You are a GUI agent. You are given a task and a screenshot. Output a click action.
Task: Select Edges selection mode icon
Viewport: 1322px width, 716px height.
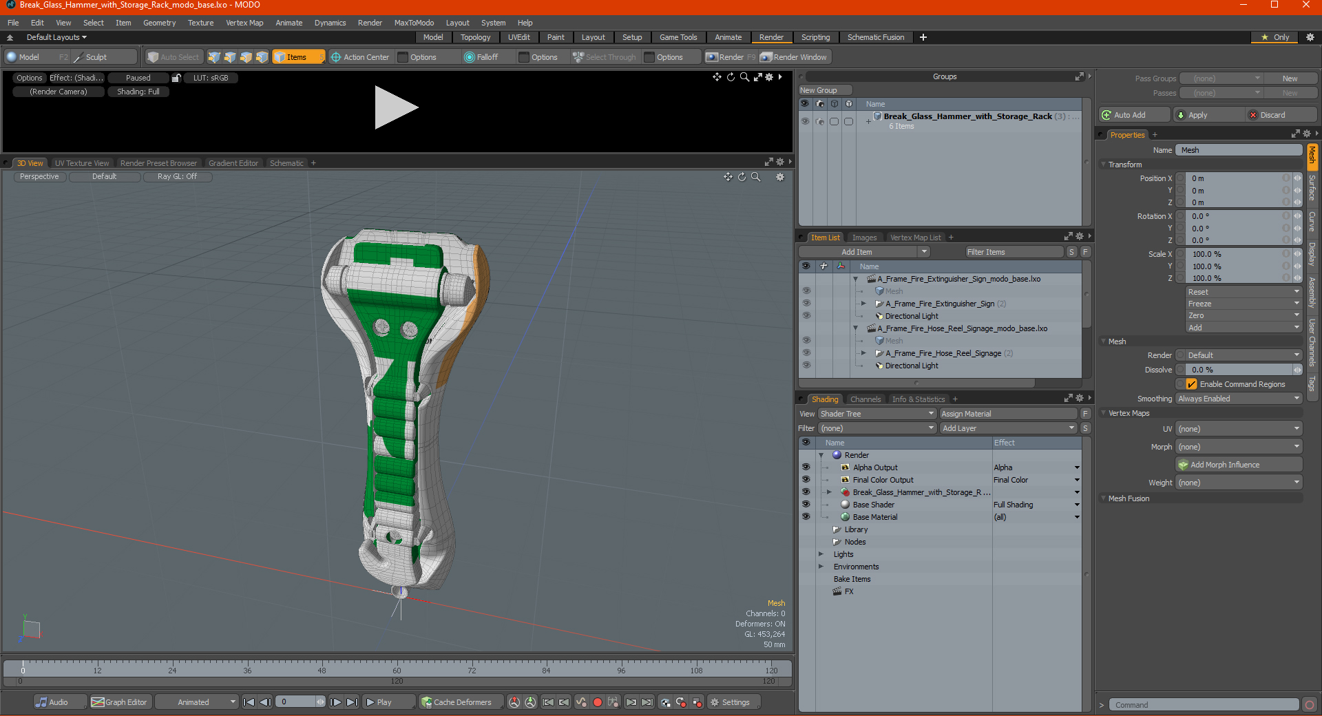tap(230, 57)
